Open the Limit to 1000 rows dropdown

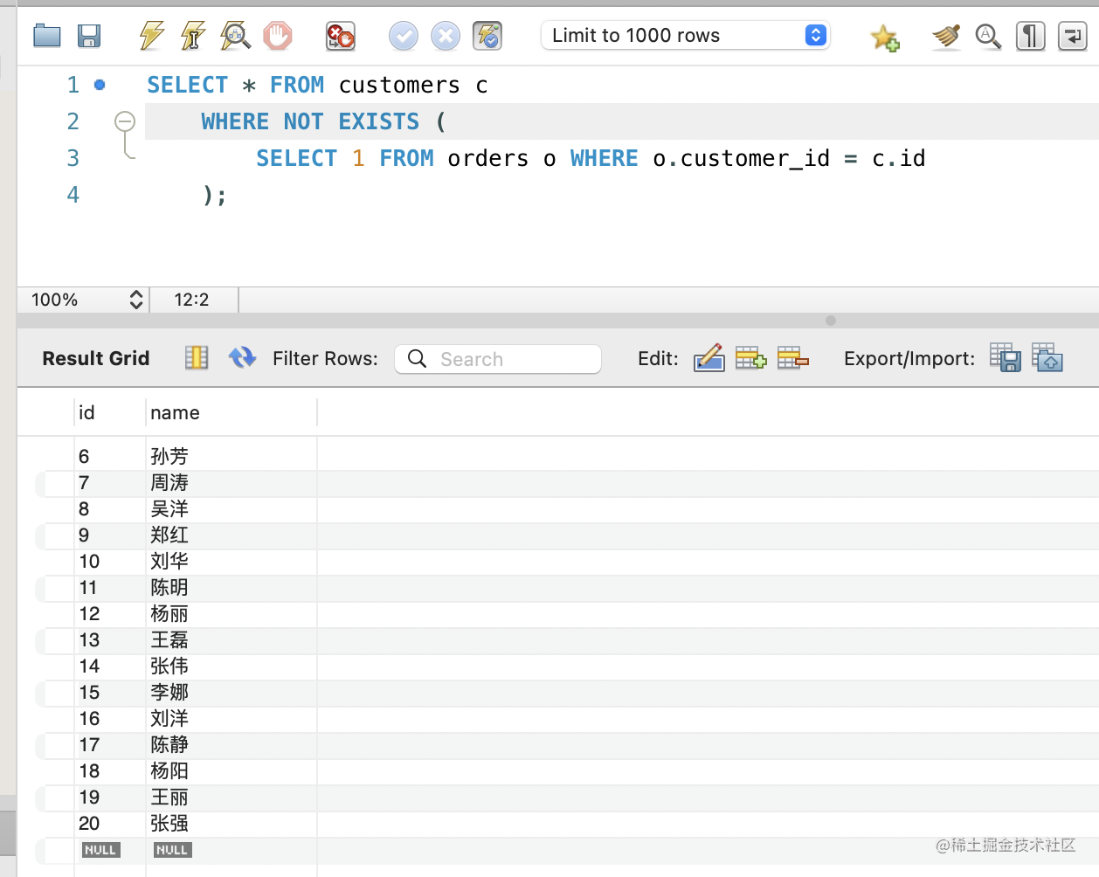[x=814, y=35]
